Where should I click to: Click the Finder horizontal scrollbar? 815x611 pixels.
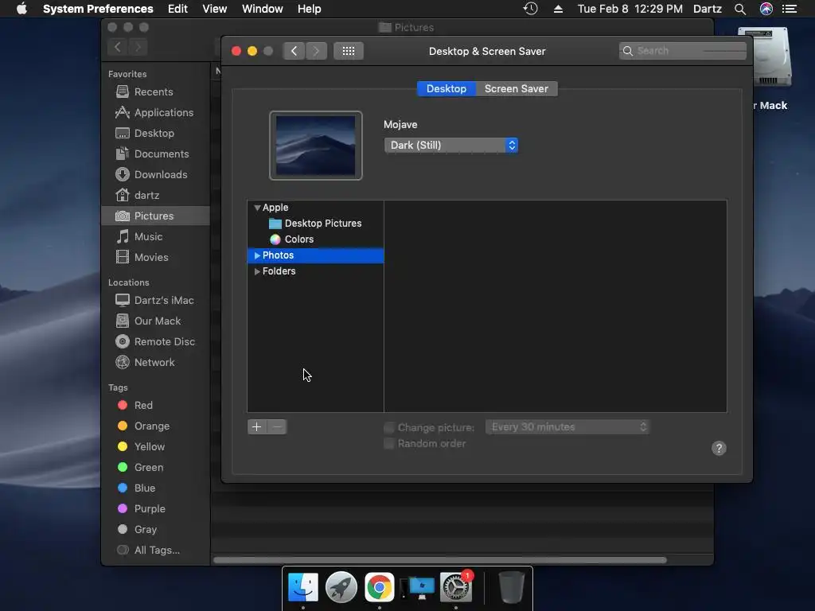click(439, 560)
